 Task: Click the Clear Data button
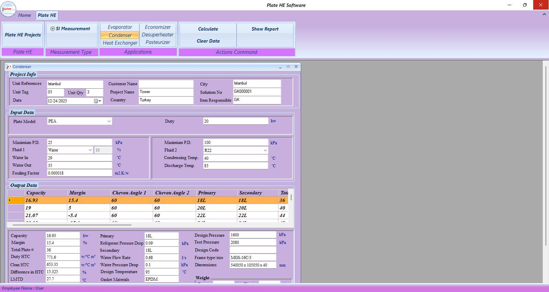tap(208, 41)
